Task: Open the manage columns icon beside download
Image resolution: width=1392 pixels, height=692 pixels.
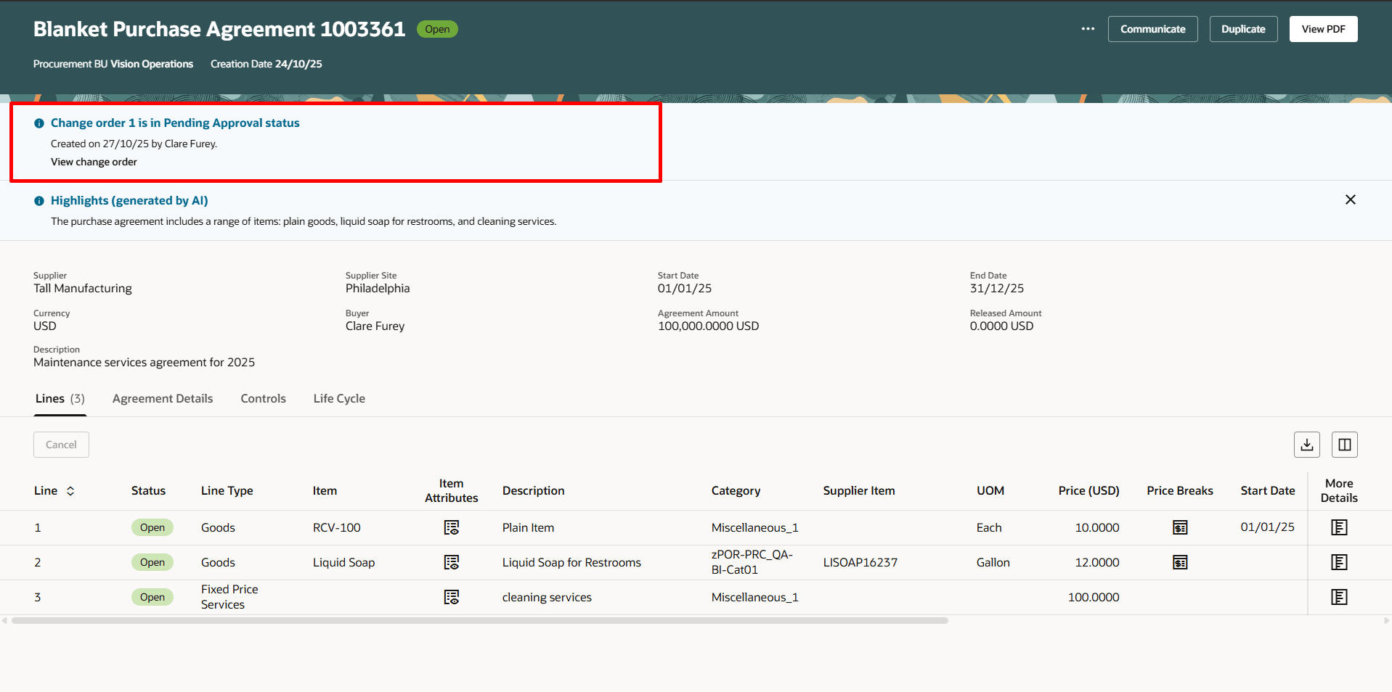Action: click(x=1344, y=444)
